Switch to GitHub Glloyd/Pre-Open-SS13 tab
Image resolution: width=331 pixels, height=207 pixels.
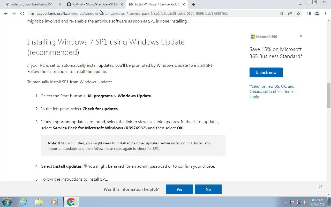tap(95, 4)
